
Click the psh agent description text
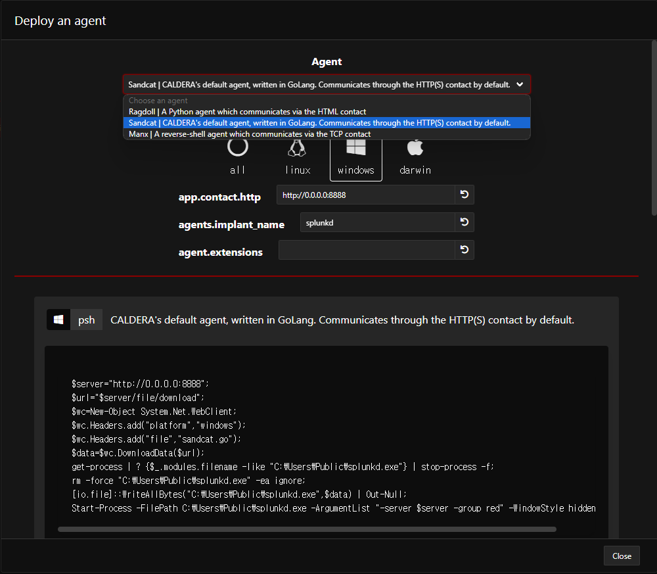pos(342,320)
